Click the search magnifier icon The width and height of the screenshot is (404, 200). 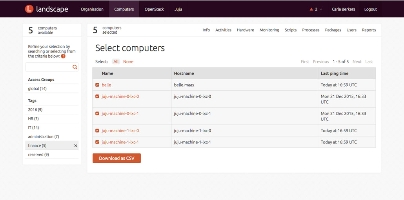pos(75,67)
